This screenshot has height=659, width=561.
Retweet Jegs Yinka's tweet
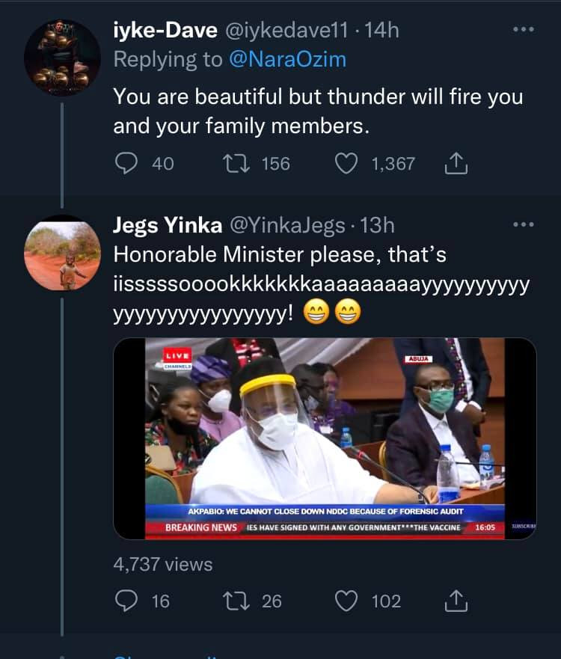(x=236, y=601)
